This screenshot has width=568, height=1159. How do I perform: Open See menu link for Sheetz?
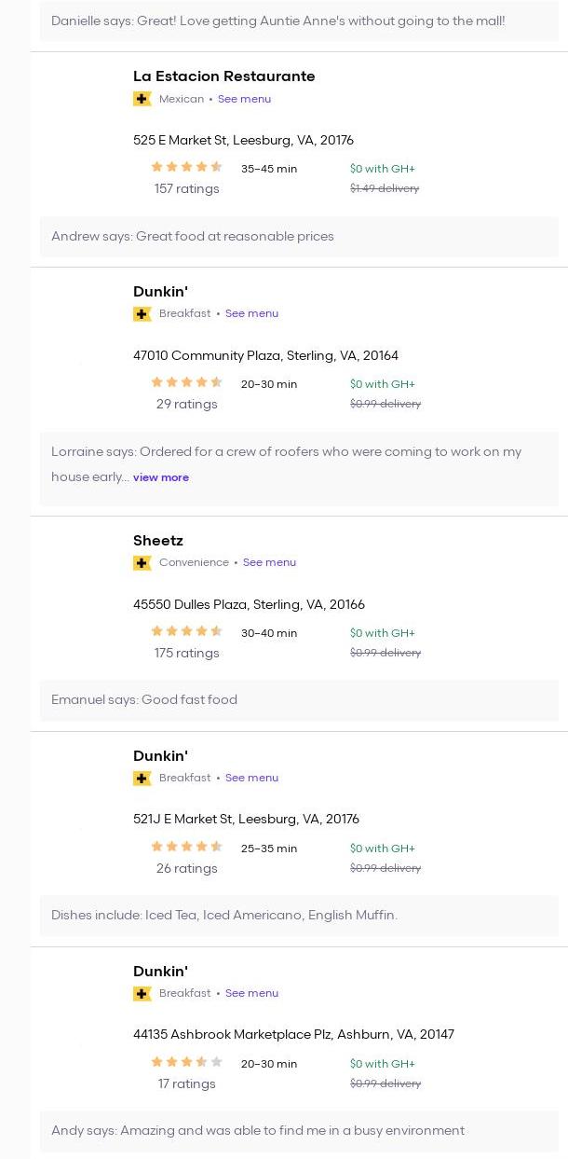click(269, 563)
